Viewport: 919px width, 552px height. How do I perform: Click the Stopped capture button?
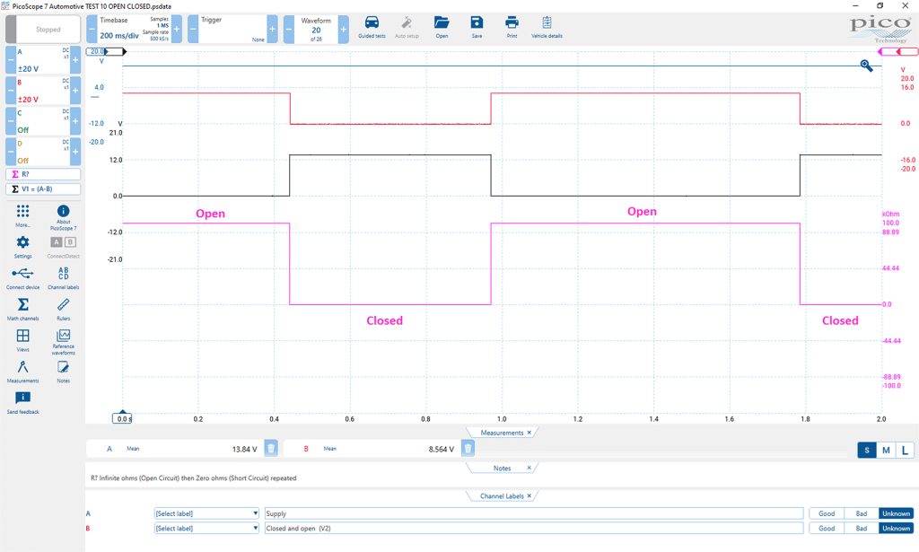click(x=43, y=30)
